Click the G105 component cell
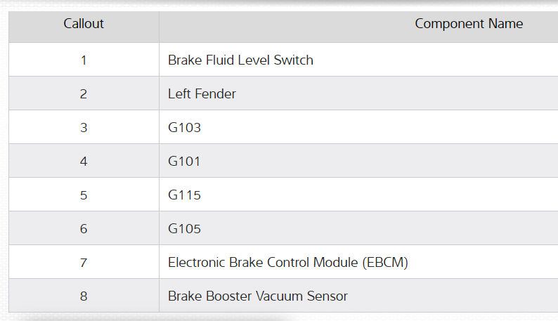 184,229
